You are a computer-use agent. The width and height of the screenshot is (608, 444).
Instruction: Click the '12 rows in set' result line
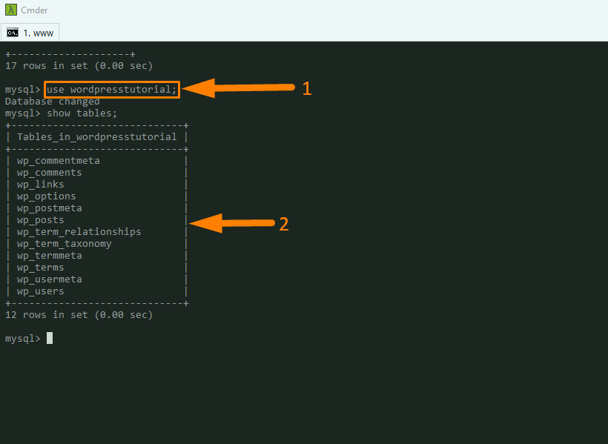click(79, 315)
